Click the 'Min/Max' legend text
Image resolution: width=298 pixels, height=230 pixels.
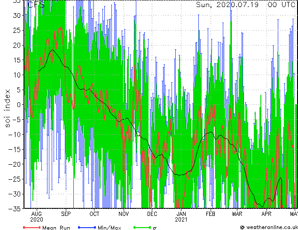[109, 228]
